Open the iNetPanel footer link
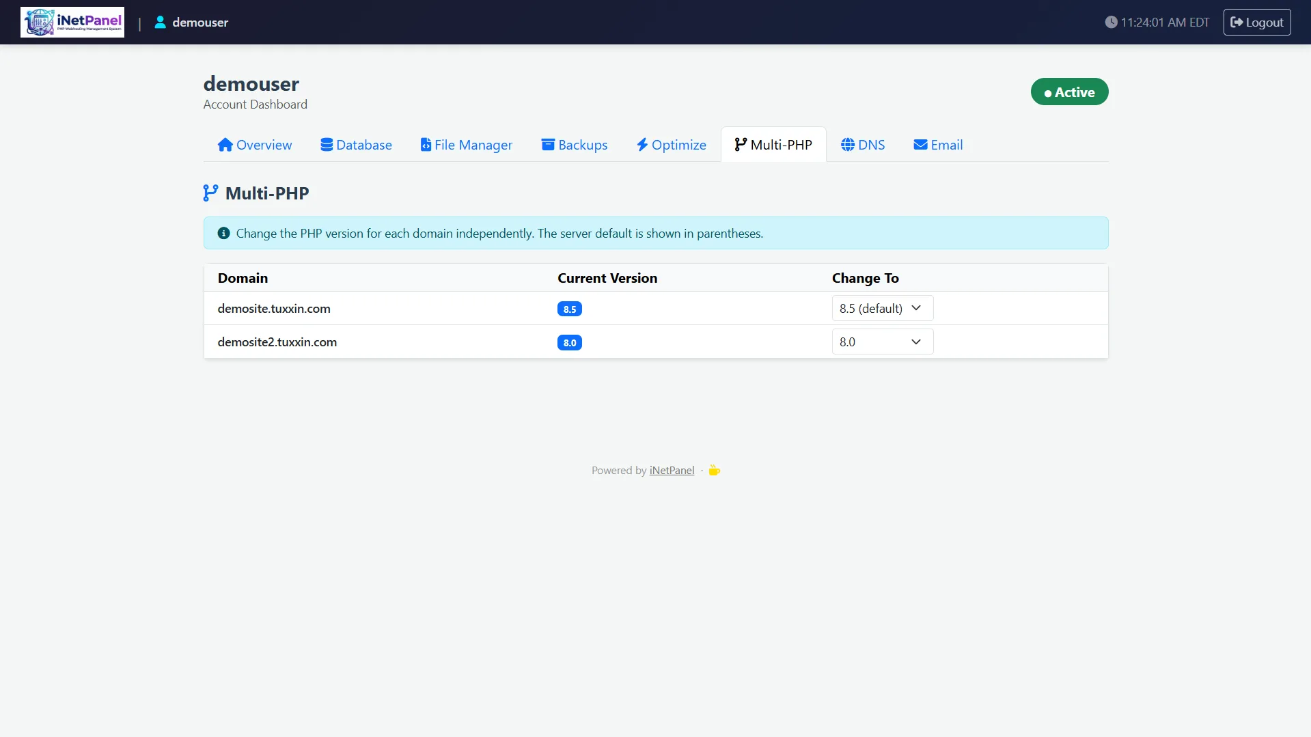This screenshot has height=737, width=1311. point(671,470)
